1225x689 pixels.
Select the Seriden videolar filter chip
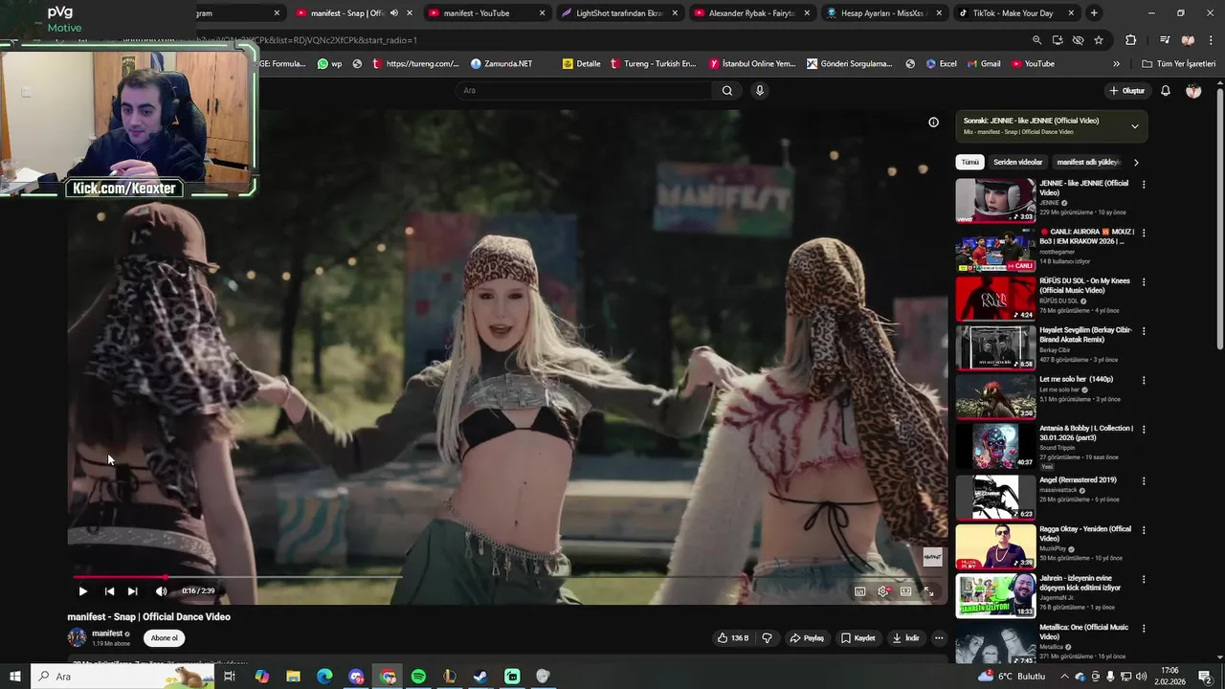point(1017,163)
